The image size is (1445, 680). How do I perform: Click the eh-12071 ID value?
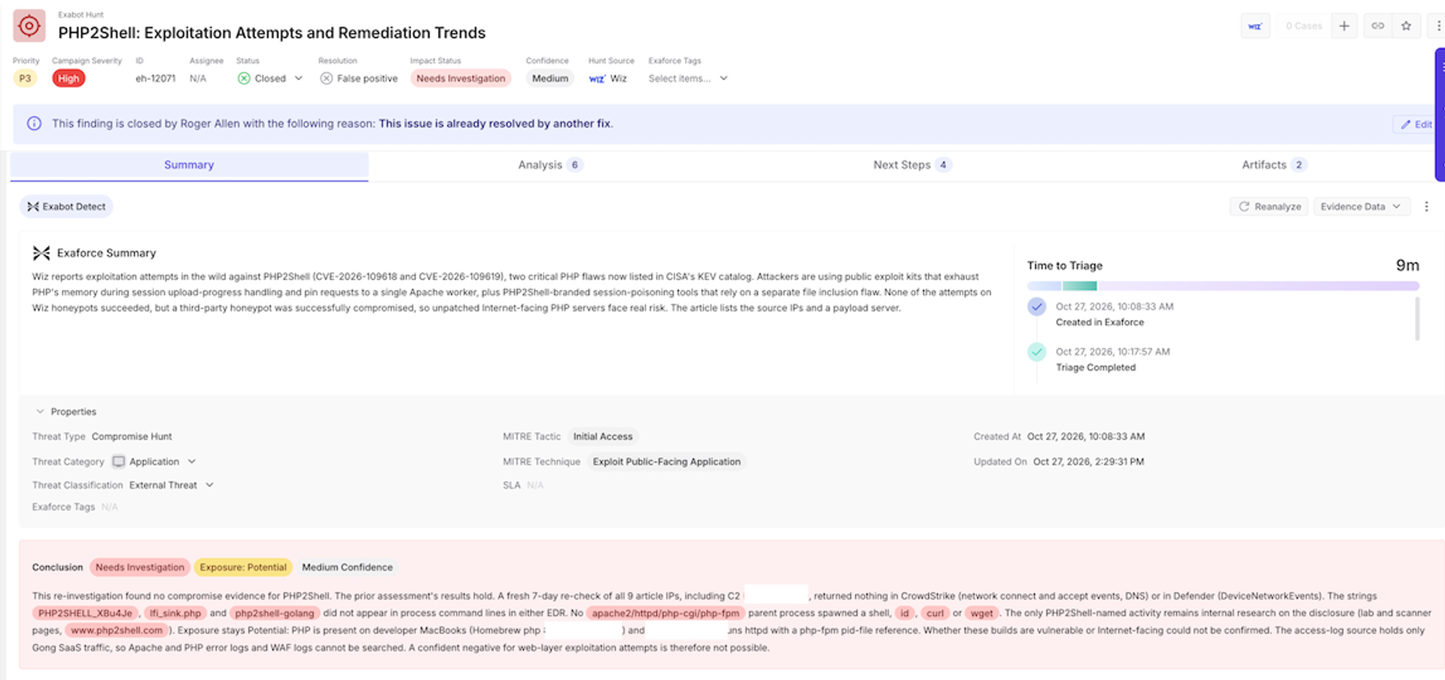point(155,78)
